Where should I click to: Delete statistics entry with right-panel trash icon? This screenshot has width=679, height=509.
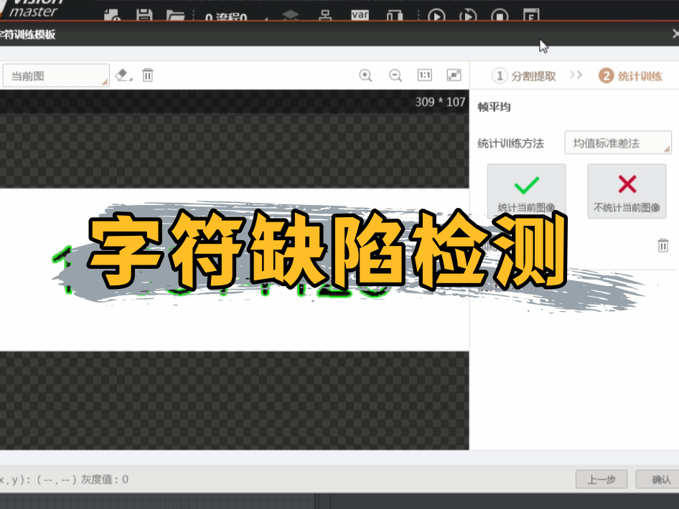point(663,245)
